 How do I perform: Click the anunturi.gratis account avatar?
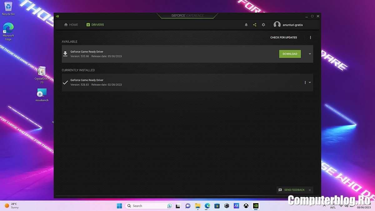point(277,25)
